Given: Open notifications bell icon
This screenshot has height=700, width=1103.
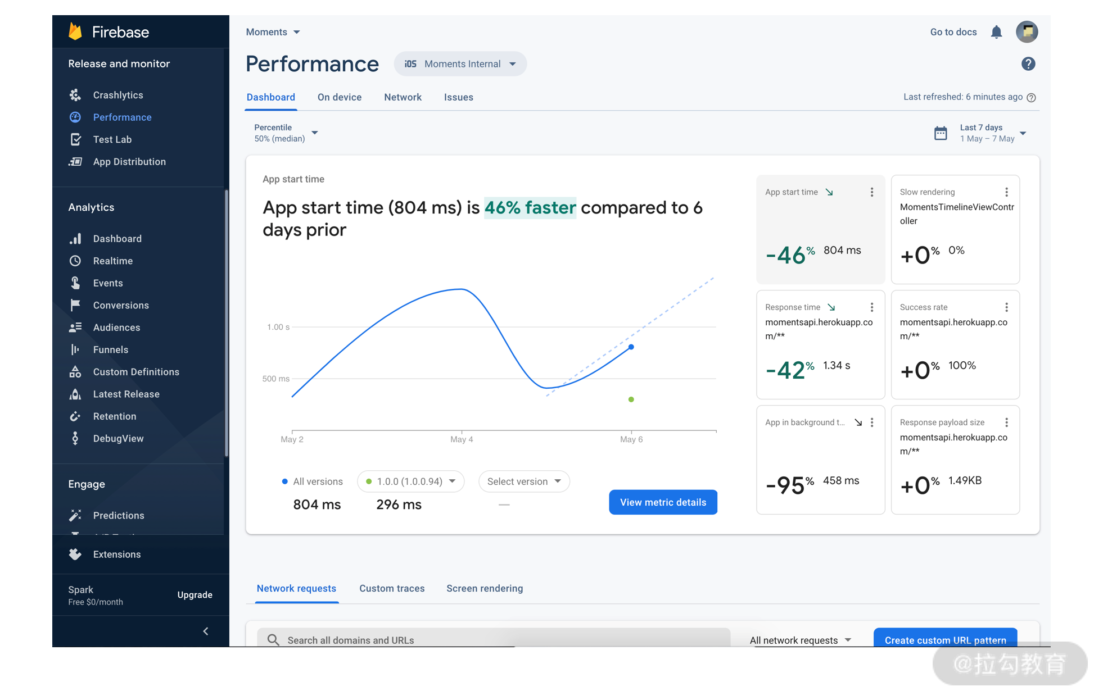Looking at the screenshot, I should click(x=996, y=32).
